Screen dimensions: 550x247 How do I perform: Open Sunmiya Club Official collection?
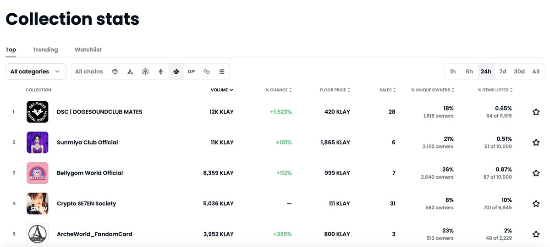(x=88, y=143)
